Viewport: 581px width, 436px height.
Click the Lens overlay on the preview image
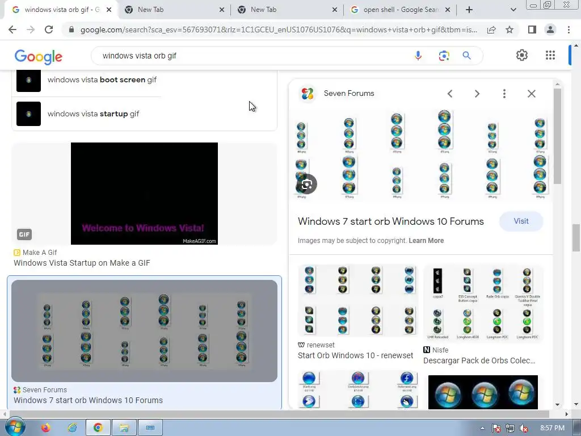(x=307, y=184)
